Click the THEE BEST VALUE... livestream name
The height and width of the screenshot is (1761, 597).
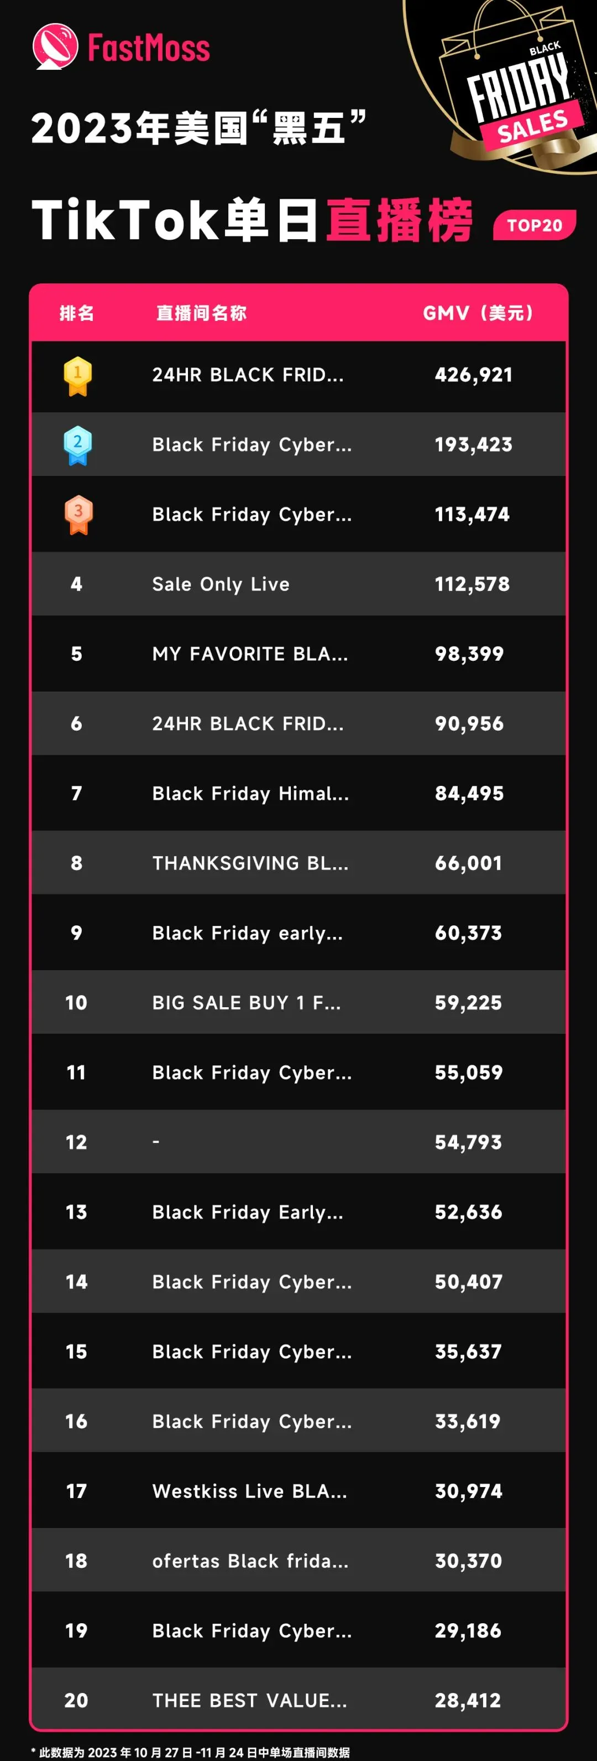[249, 1700]
